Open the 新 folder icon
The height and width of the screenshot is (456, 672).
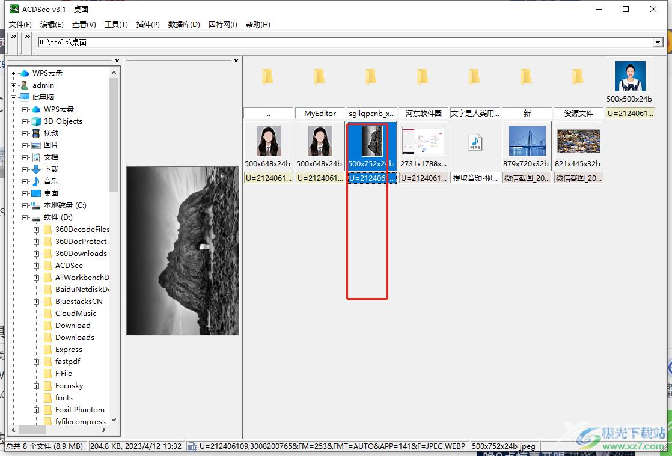coord(527,77)
